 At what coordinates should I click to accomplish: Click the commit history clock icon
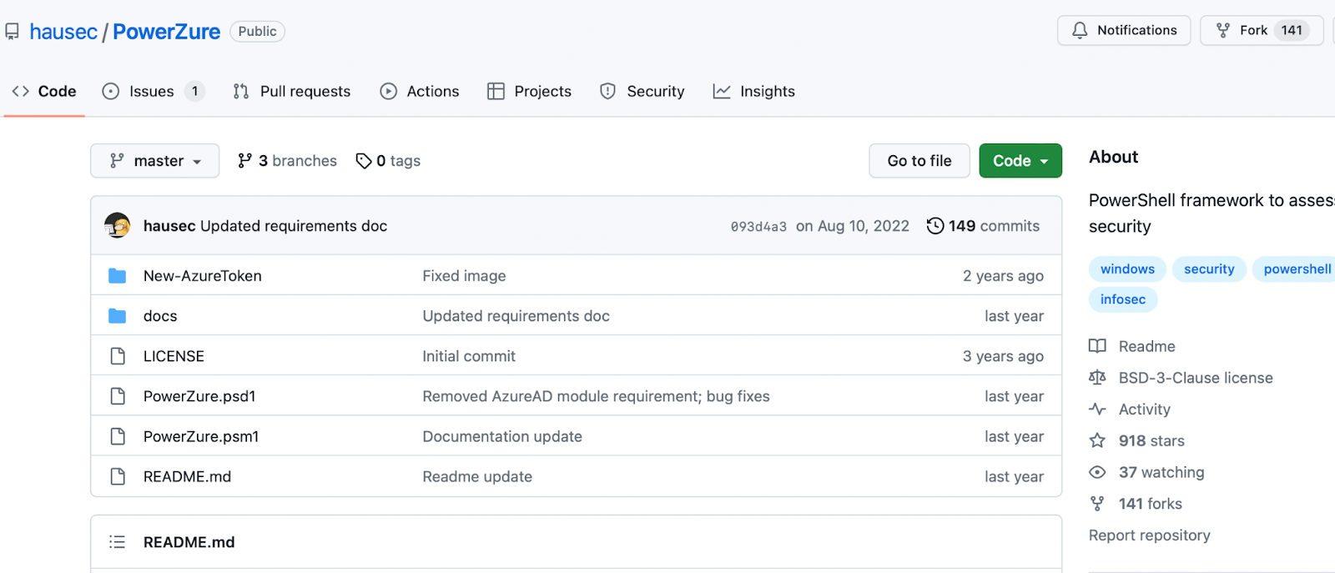coord(935,226)
